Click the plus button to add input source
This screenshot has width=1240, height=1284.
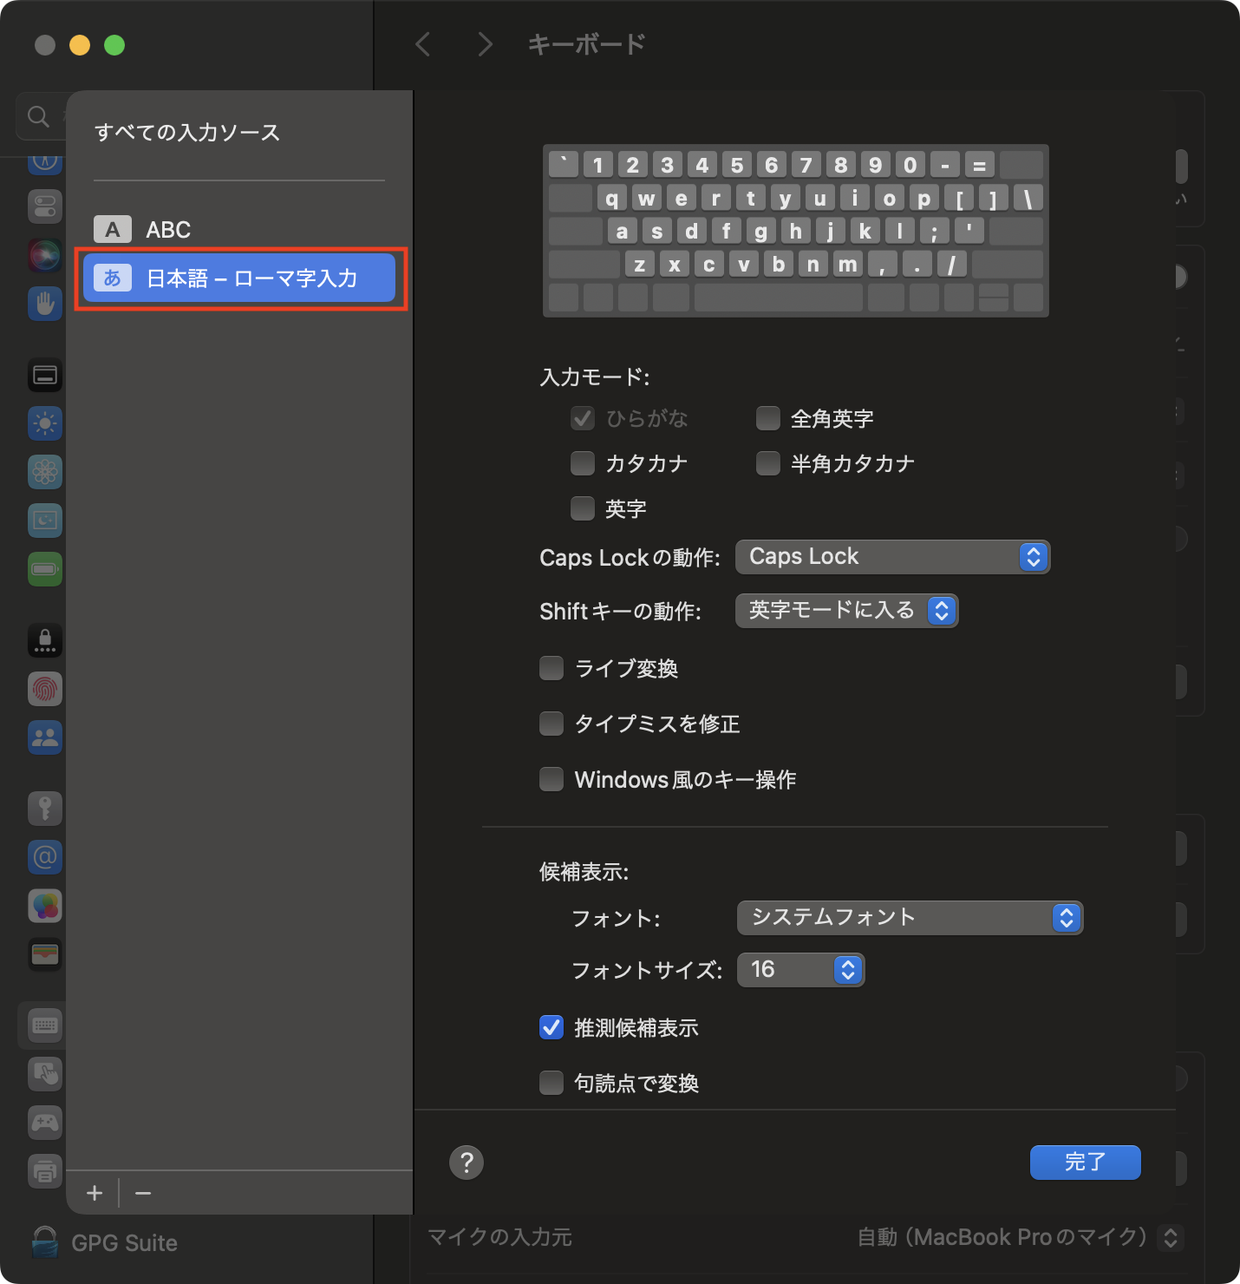pyautogui.click(x=95, y=1194)
